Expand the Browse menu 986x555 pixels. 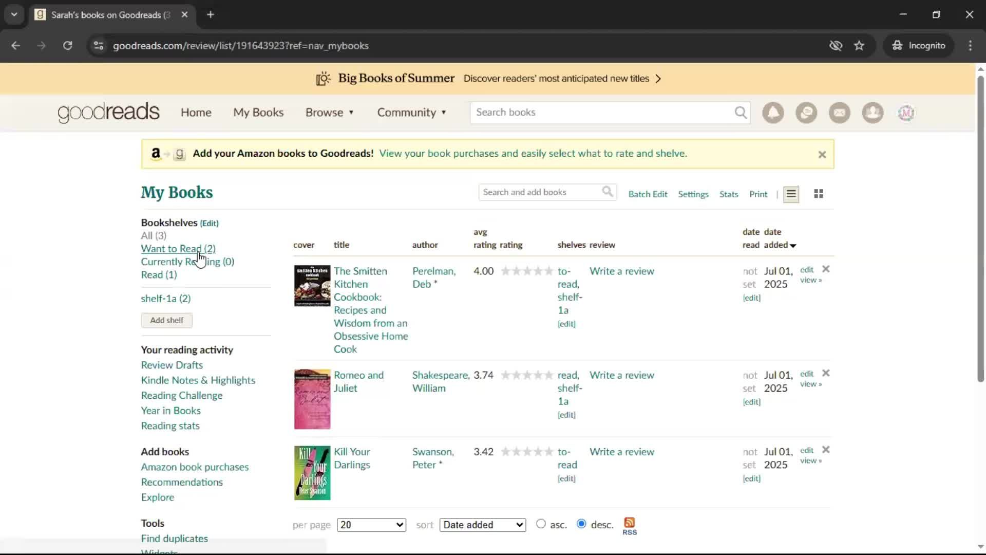click(330, 113)
